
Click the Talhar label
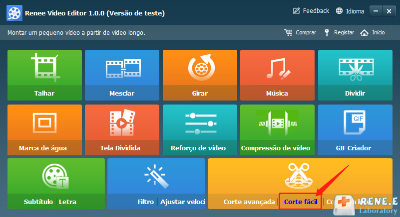(44, 94)
